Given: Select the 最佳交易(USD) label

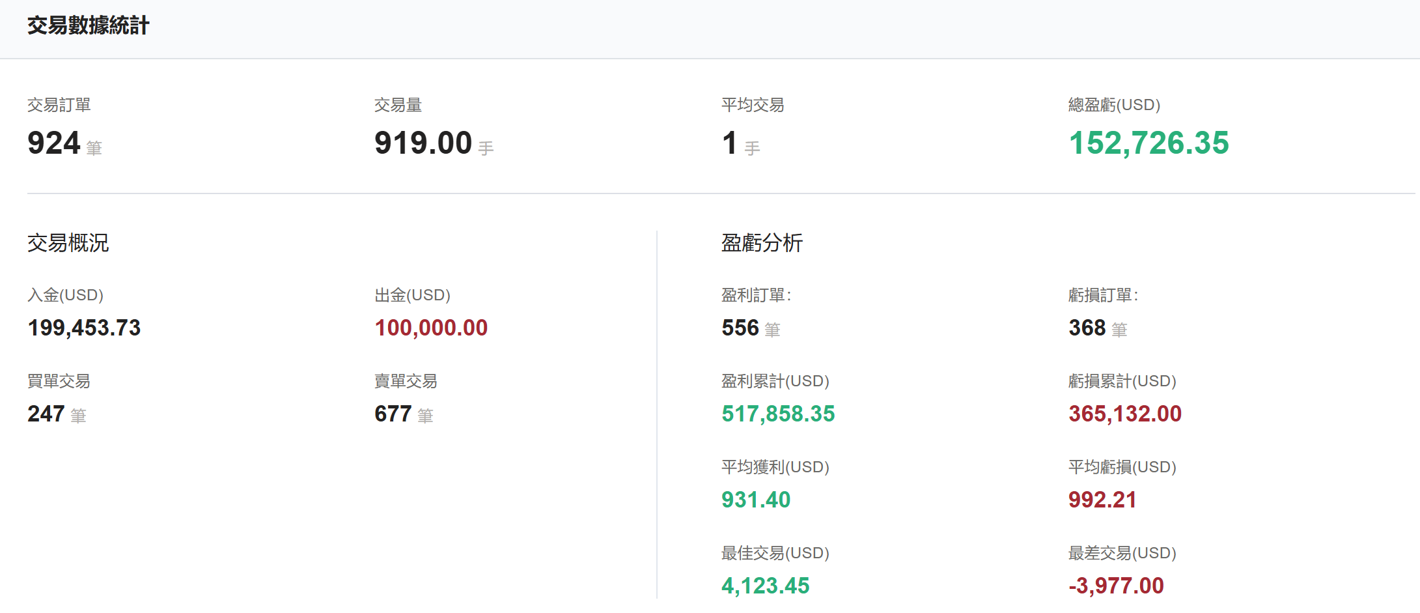Looking at the screenshot, I should pyautogui.click(x=775, y=553).
